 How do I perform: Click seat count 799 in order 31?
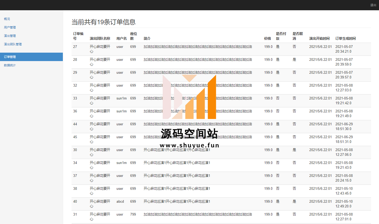click(x=133, y=215)
